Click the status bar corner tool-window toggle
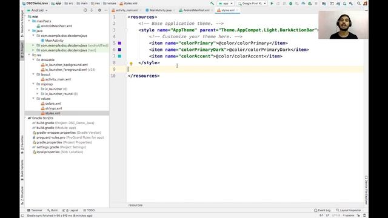The width and height of the screenshot is (388, 218). [22, 216]
